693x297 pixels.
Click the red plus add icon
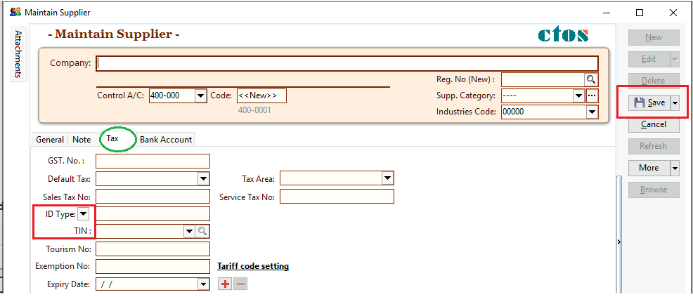click(225, 284)
